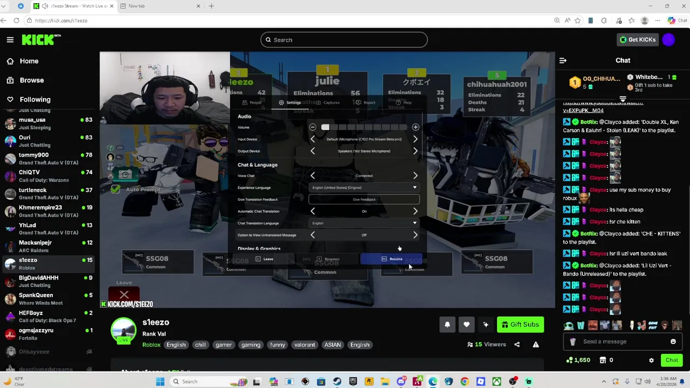
Task: Click the notification bell icon under stream
Action: coord(447,324)
